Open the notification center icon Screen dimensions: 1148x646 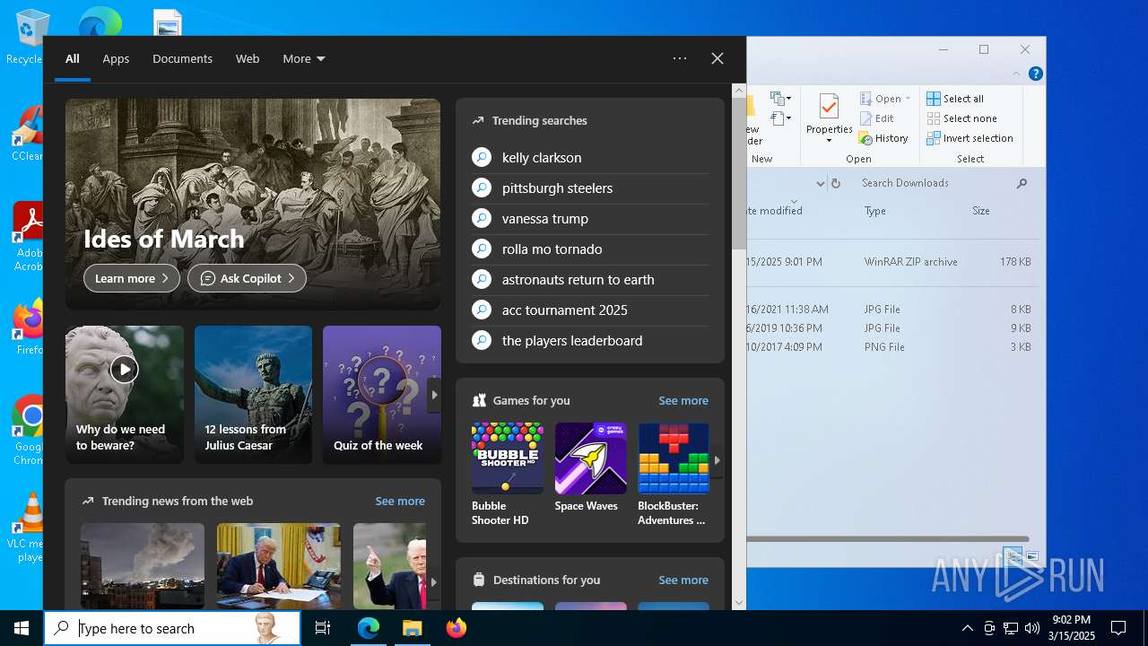pos(1118,628)
